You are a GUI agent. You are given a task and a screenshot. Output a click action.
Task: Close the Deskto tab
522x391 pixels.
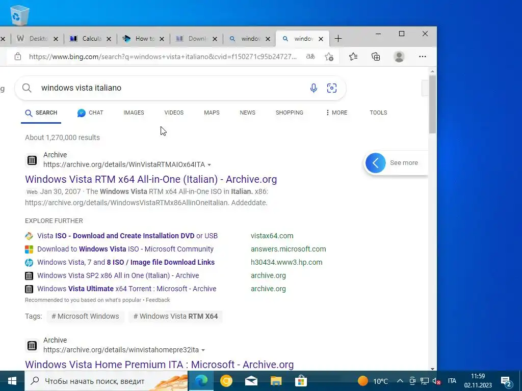56,39
